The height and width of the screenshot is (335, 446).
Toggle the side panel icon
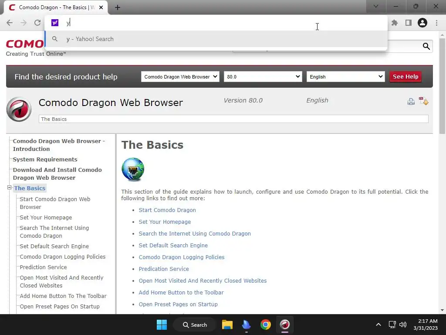pyautogui.click(x=409, y=23)
